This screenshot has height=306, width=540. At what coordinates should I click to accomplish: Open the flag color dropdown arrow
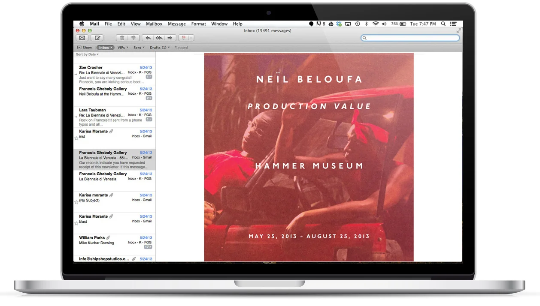pos(191,38)
